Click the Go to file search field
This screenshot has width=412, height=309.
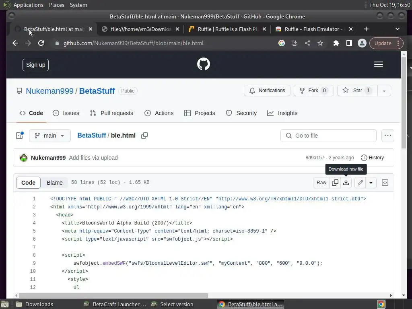tap(328, 136)
